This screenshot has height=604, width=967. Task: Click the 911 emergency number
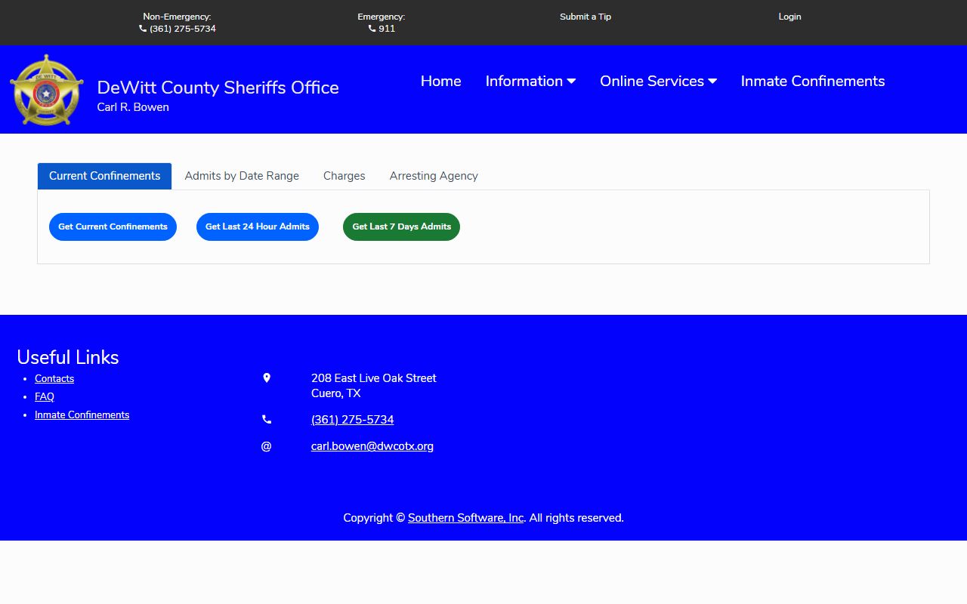click(387, 29)
